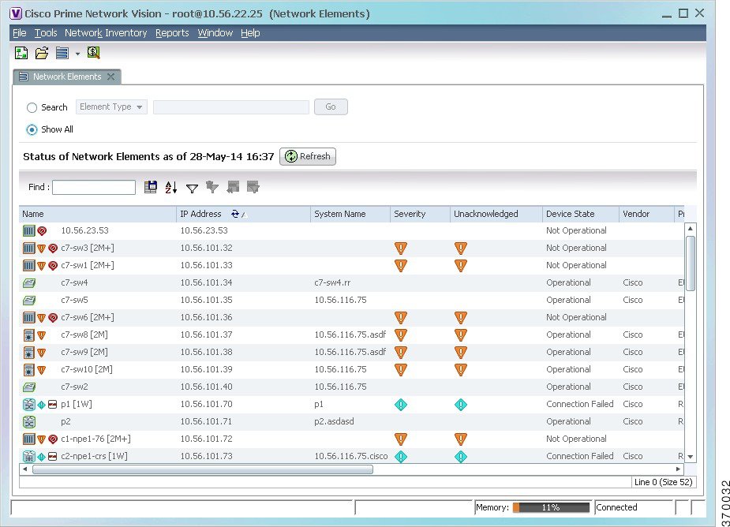
Task: Click the vertical scrollbar thumb
Action: (x=691, y=263)
